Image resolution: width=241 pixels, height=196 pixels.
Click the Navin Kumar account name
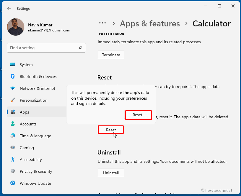coord(40,25)
